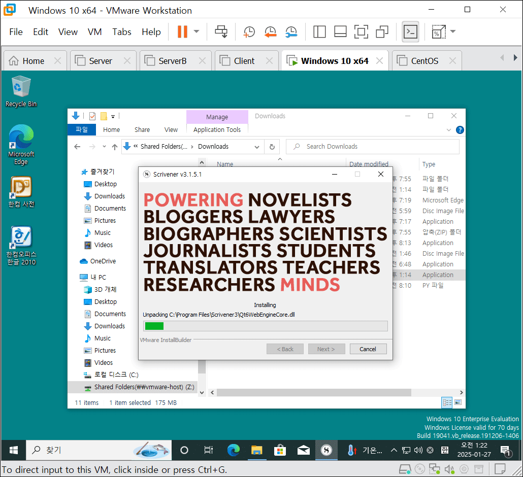Screen dimensions: 523x477
Task: Close the Client VM tab
Action: (269, 61)
